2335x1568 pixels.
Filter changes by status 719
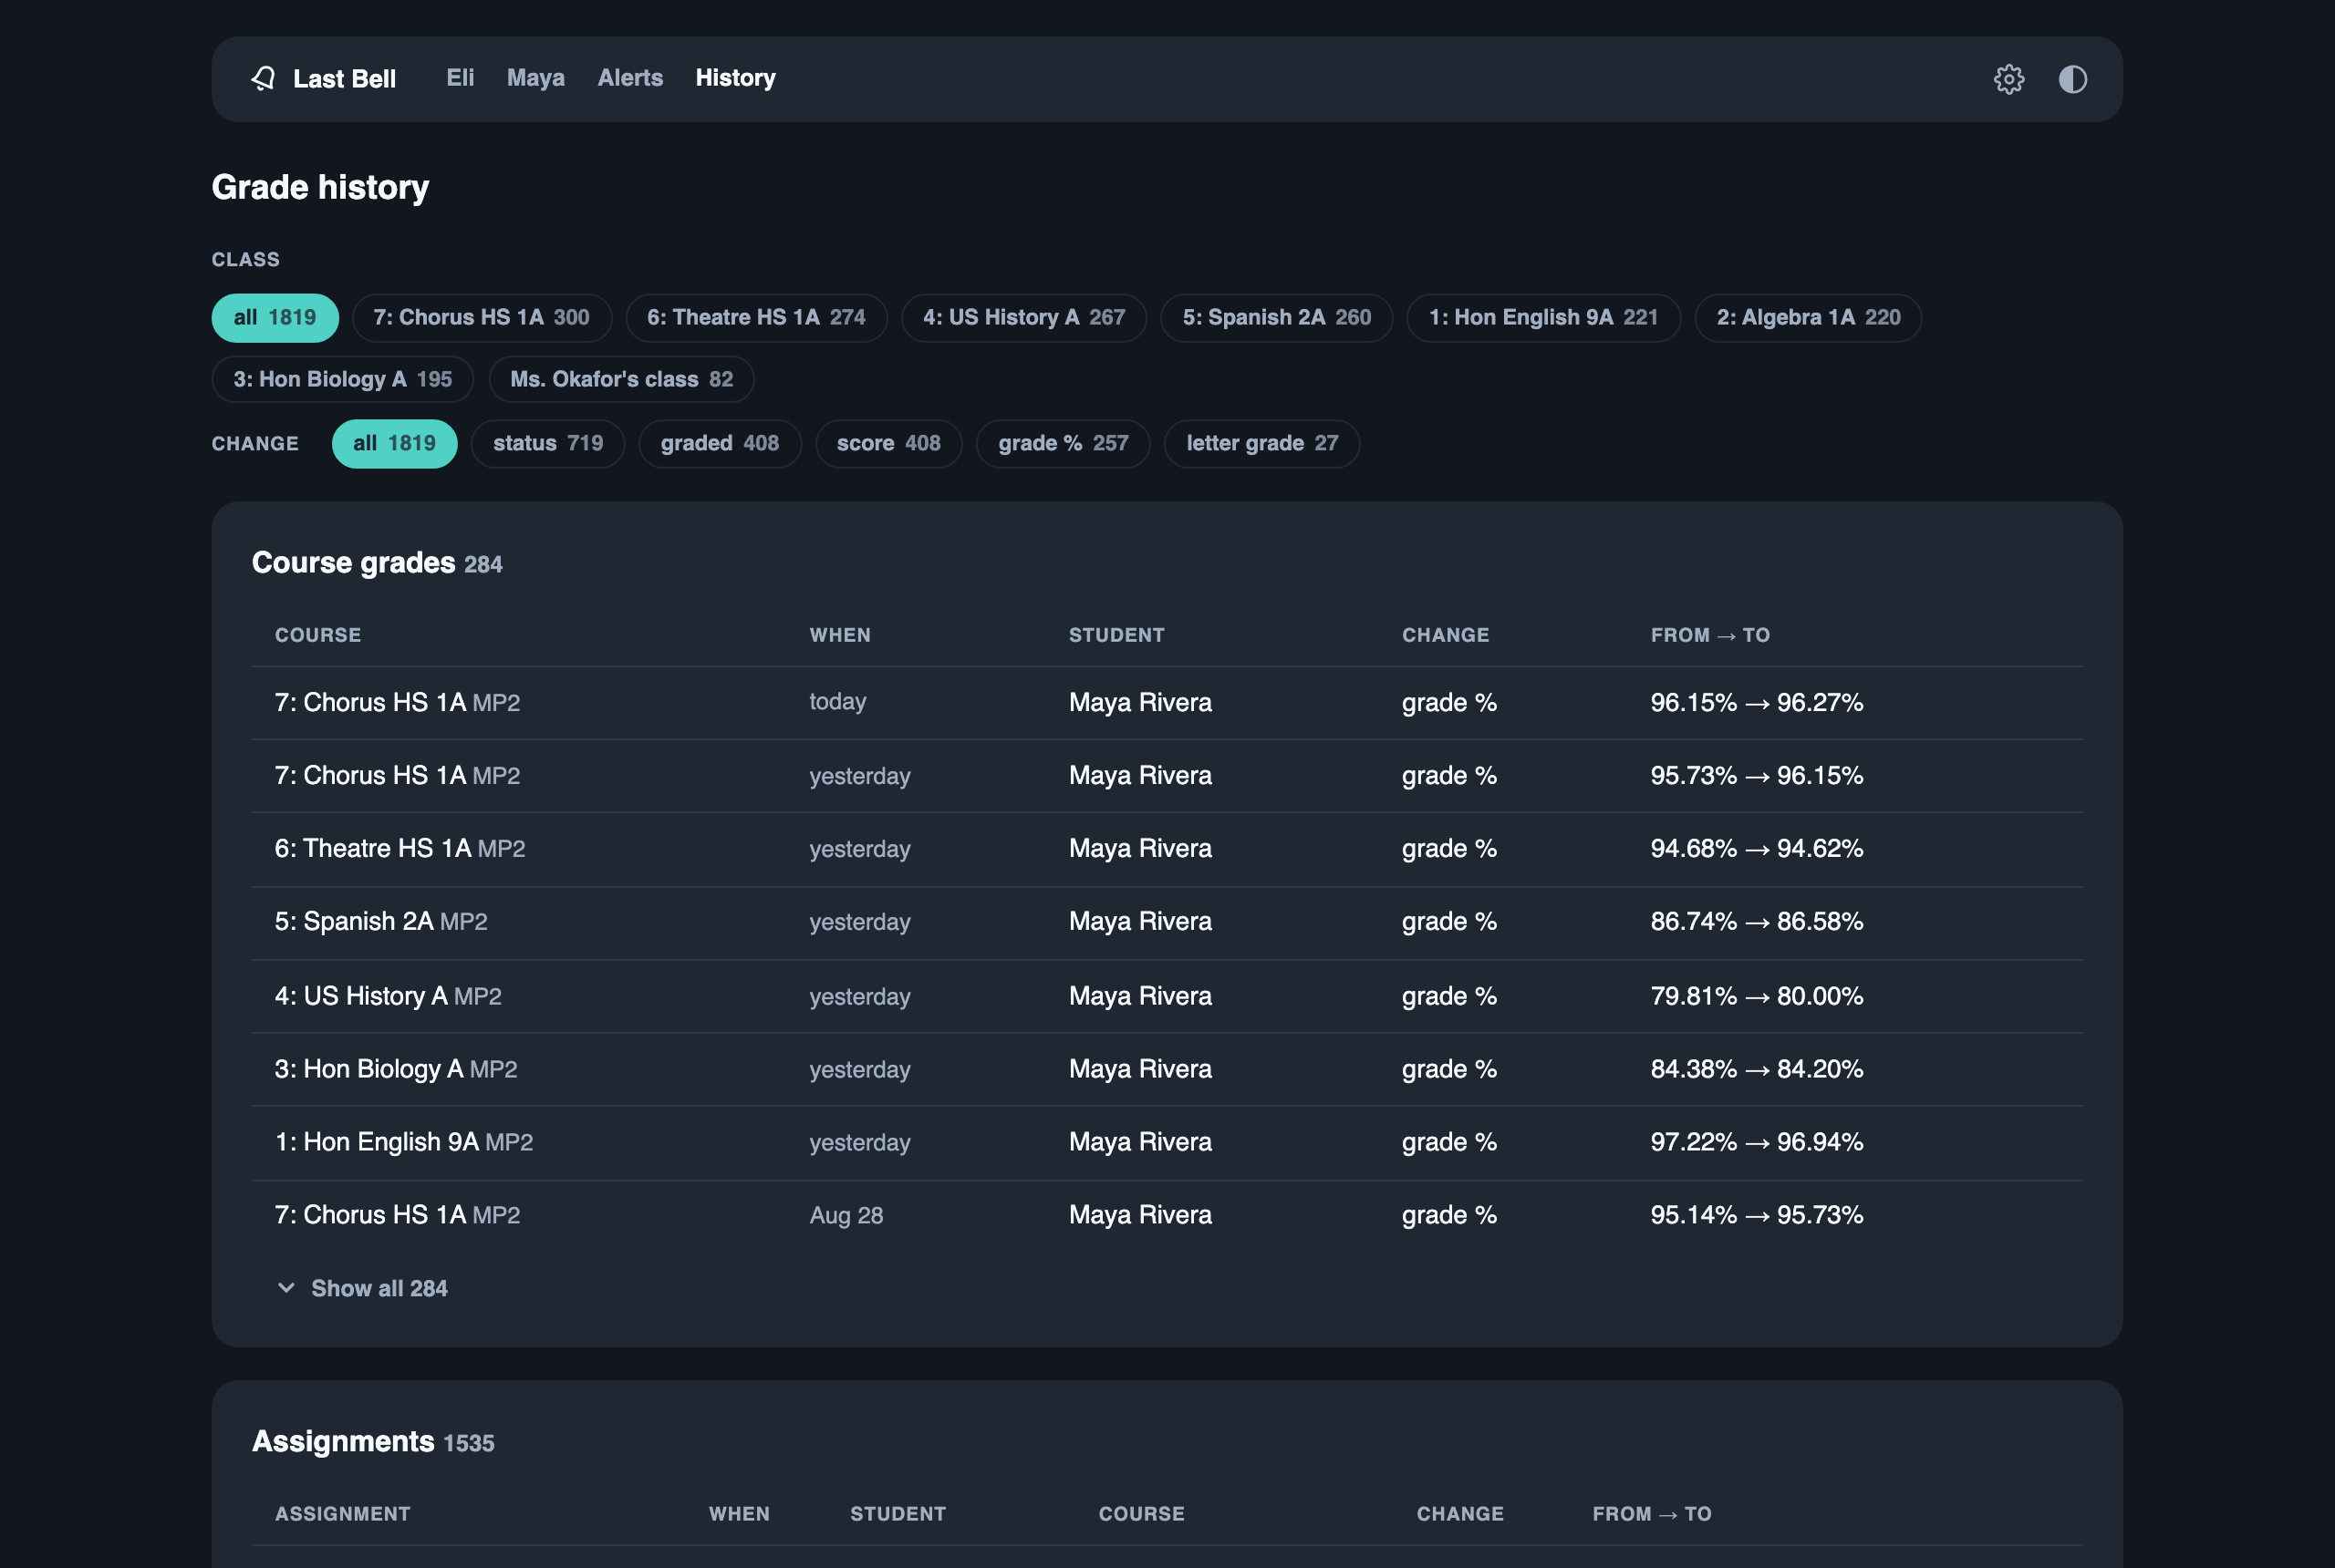point(548,443)
